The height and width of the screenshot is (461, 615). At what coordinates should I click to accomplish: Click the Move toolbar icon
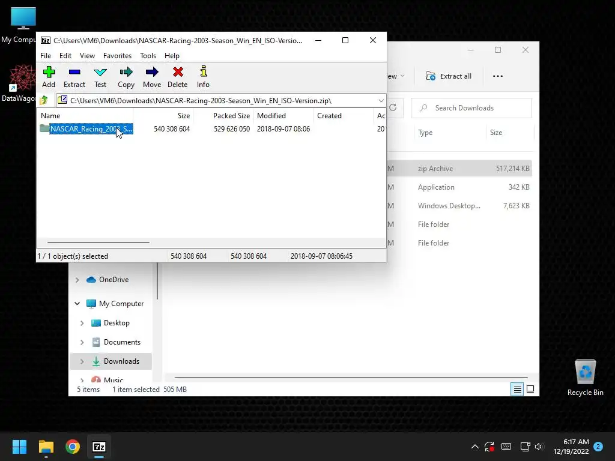(152, 77)
